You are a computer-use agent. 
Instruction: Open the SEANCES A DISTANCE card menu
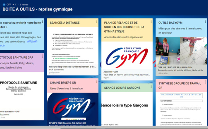point(97,21)
